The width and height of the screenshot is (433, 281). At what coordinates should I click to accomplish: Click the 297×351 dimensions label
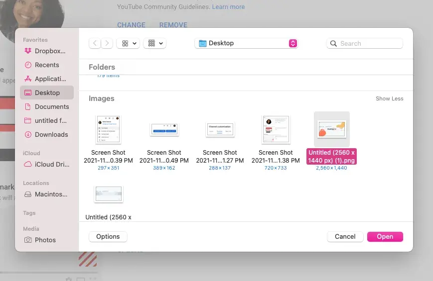[108, 168]
